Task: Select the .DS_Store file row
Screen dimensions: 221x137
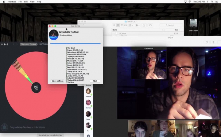Action: pos(148,34)
